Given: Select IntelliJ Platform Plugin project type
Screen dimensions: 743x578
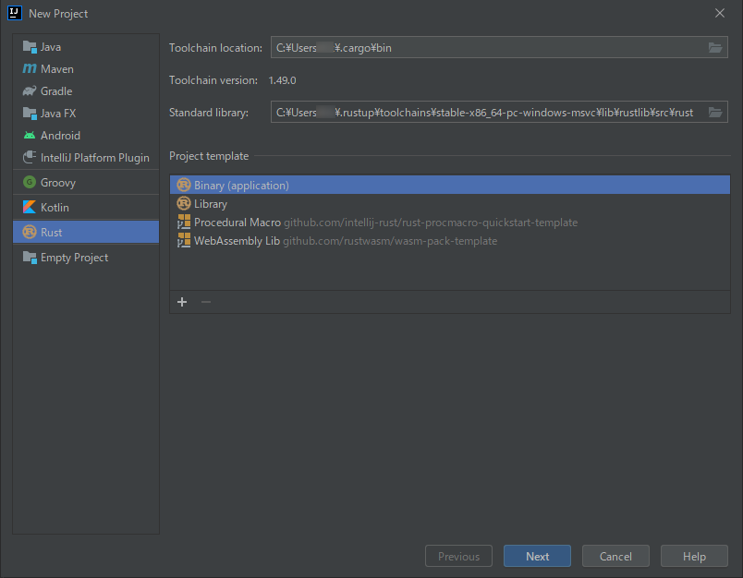Looking at the screenshot, I should pyautogui.click(x=86, y=158).
